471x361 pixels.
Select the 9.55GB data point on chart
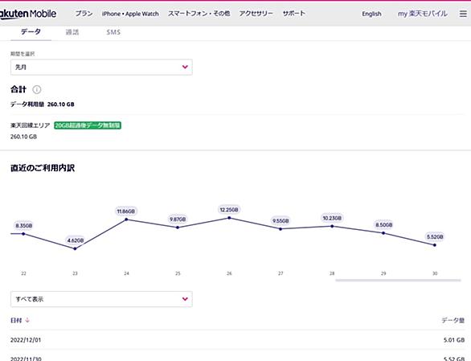(281, 229)
